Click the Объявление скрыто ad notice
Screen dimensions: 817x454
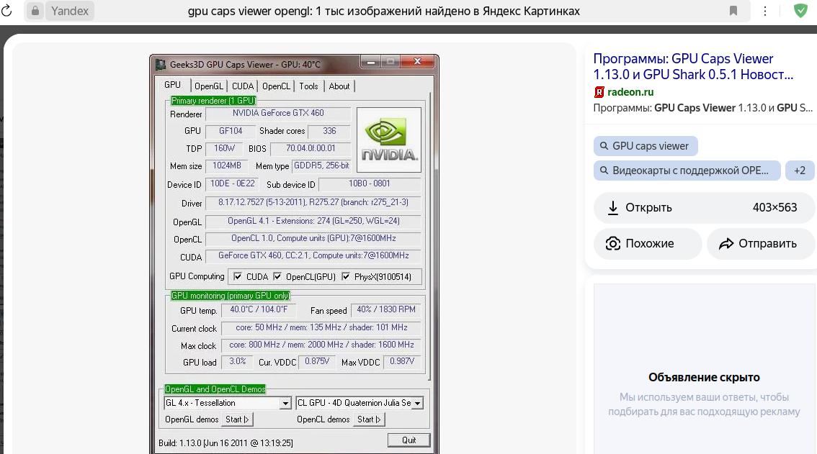pyautogui.click(x=704, y=378)
